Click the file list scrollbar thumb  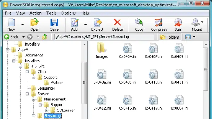(x=206, y=69)
